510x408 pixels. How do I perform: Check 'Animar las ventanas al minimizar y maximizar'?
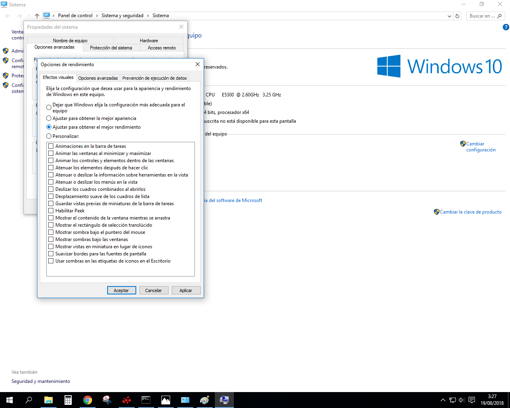coord(51,153)
